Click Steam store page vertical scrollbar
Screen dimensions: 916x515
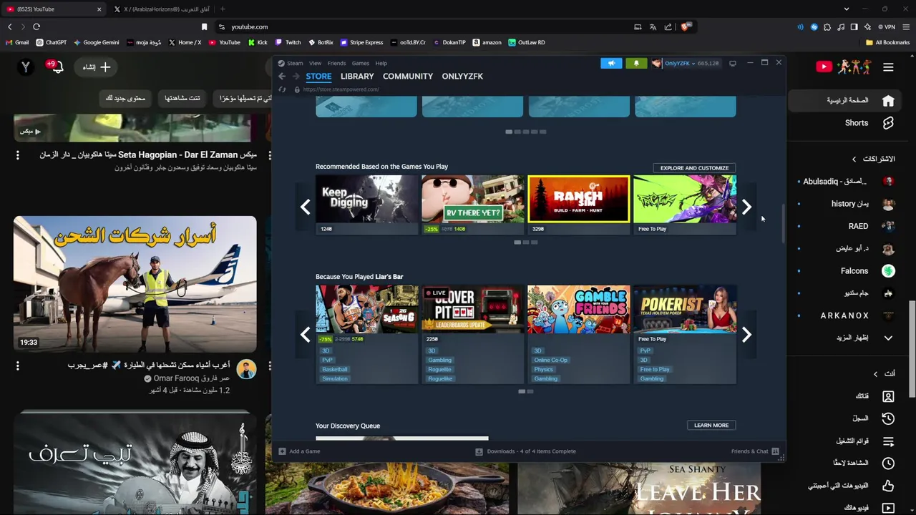[783, 223]
